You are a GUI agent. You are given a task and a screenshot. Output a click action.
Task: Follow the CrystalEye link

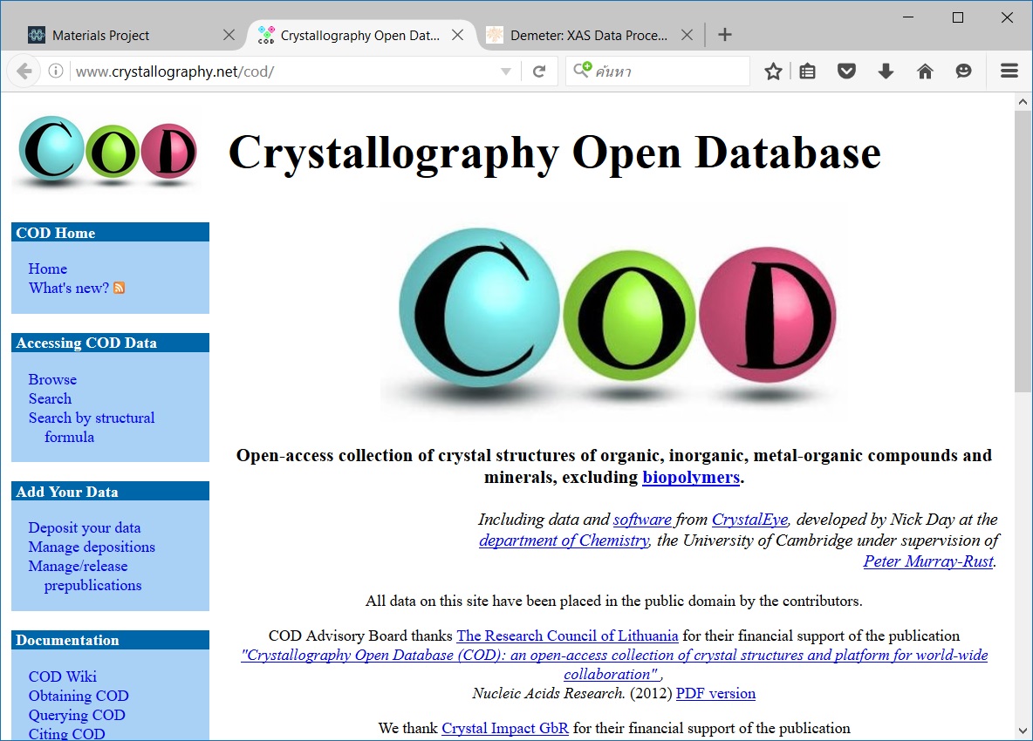[x=749, y=520]
